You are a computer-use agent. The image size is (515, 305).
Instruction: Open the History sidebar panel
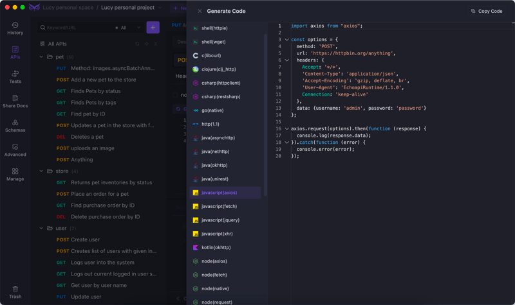[15, 28]
